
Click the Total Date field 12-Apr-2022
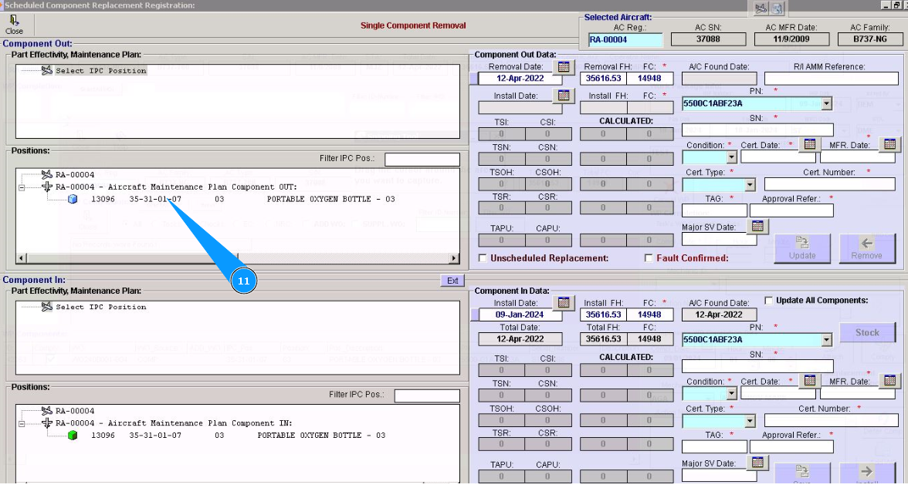coord(520,339)
